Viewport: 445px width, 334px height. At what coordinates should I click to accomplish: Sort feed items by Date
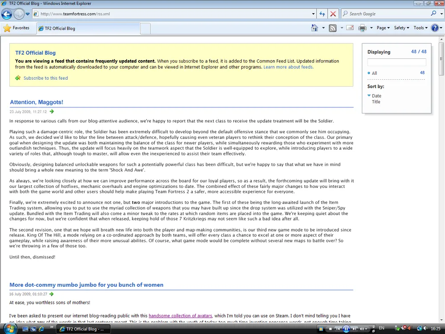376,96
